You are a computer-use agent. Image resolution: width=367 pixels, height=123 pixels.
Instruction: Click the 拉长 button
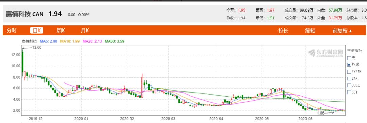pos(283,30)
